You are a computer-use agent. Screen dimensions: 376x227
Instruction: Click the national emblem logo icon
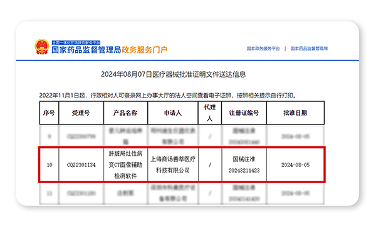[x=42, y=47]
